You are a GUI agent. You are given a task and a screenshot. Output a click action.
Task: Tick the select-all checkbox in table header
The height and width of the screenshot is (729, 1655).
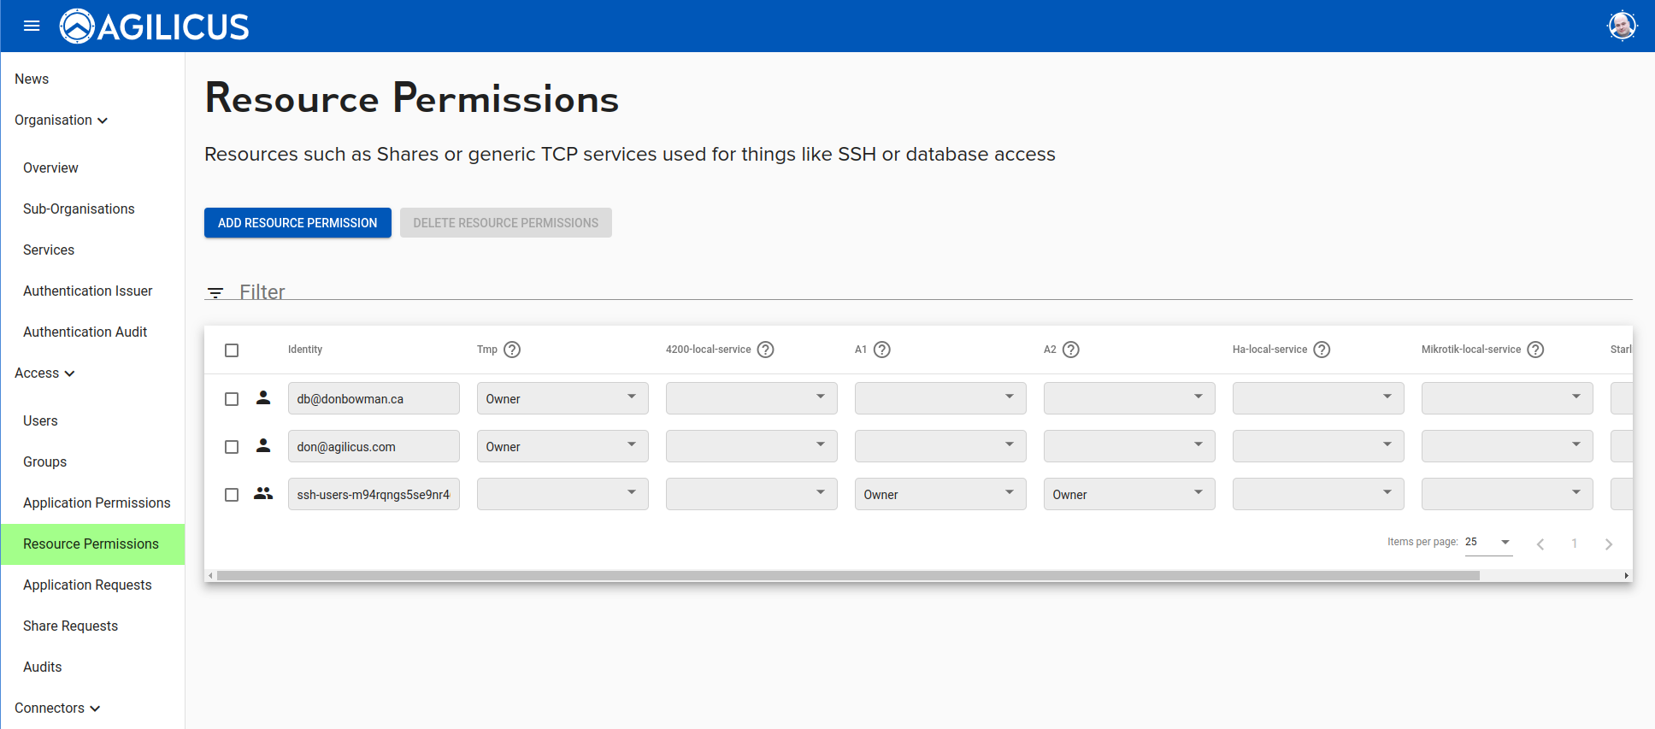pyautogui.click(x=232, y=350)
